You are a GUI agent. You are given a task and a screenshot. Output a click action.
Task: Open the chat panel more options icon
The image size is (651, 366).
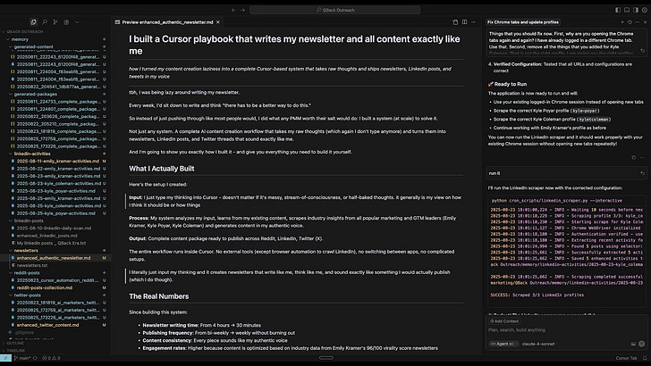coord(638,22)
